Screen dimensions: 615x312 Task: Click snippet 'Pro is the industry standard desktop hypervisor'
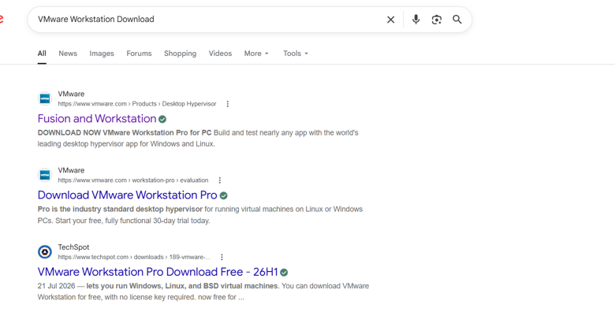click(x=120, y=210)
